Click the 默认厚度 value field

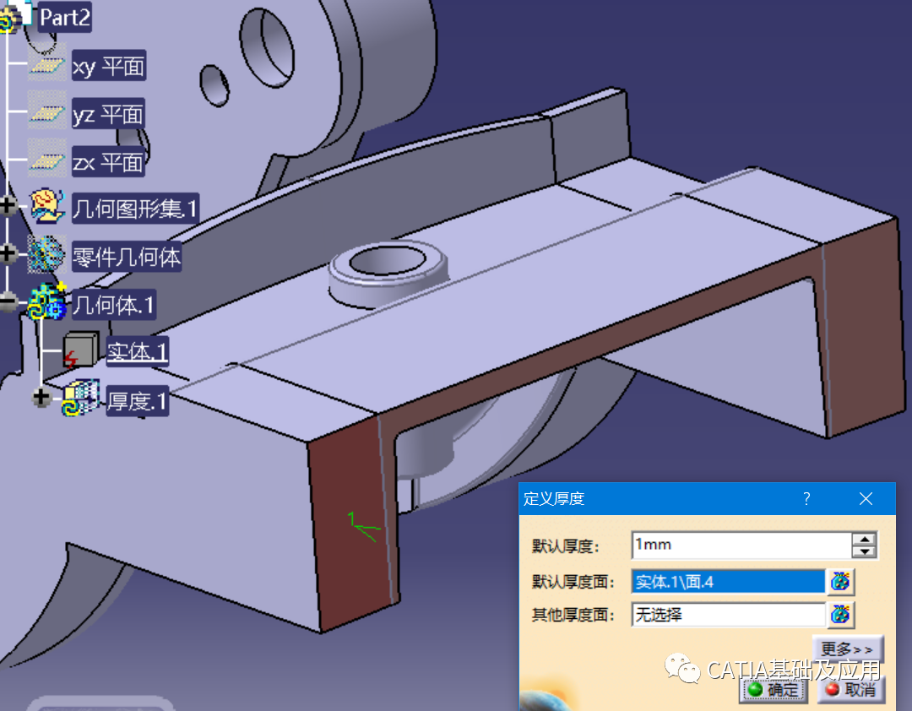[x=741, y=545]
